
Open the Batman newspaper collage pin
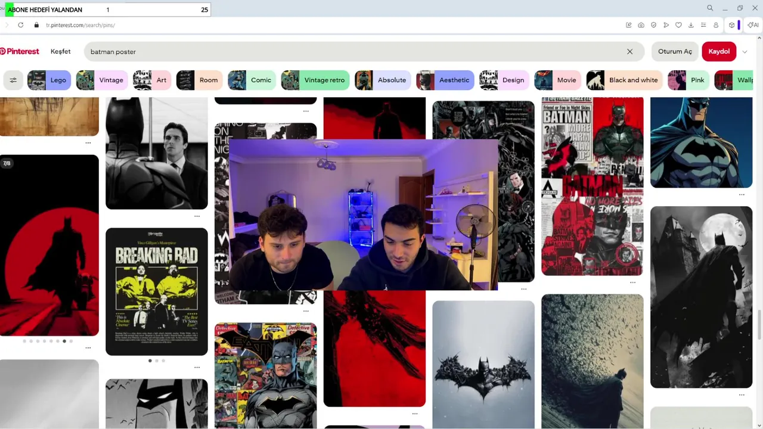point(593,186)
